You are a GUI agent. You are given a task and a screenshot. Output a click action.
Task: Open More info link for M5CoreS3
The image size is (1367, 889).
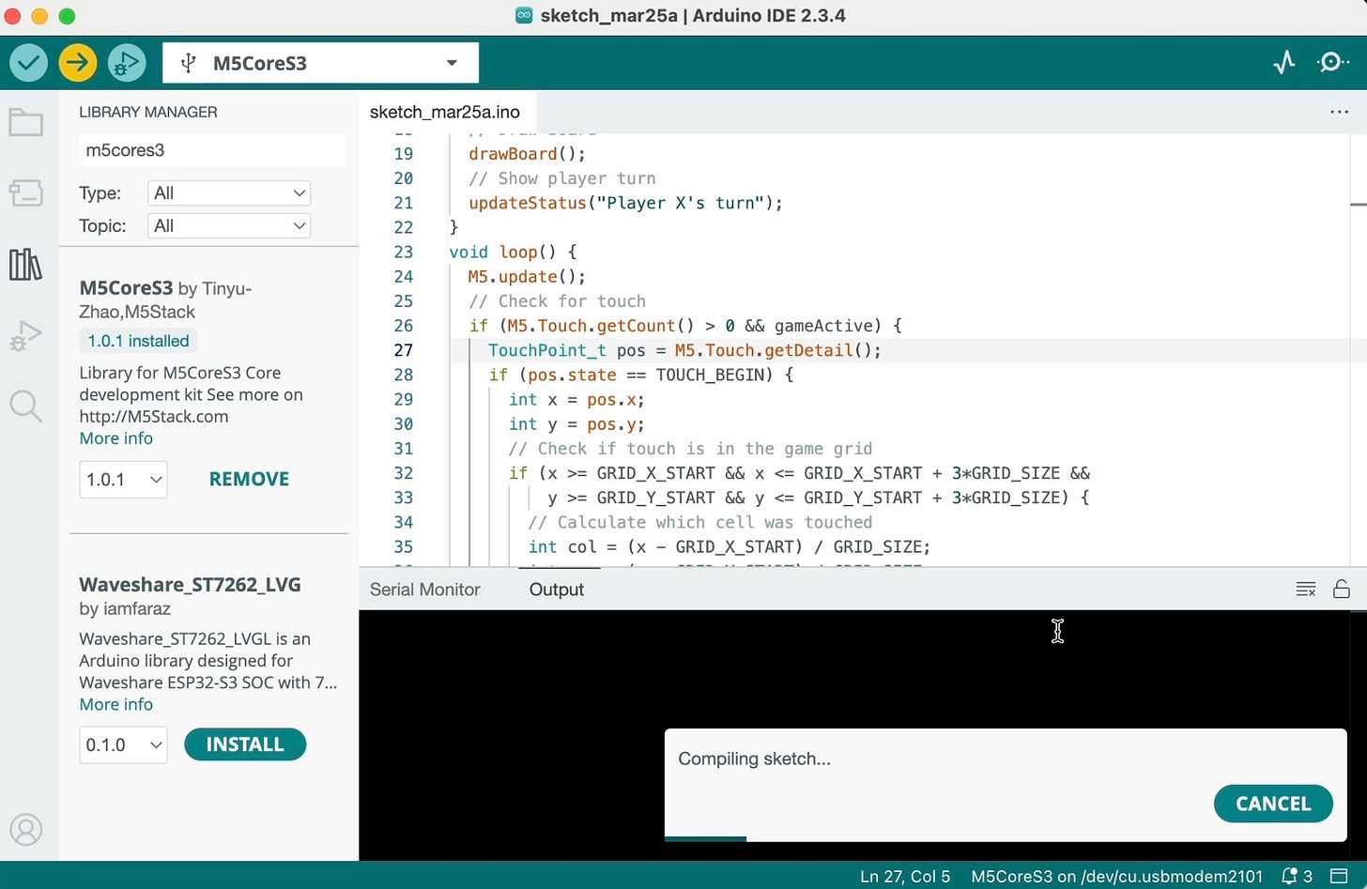pos(115,438)
